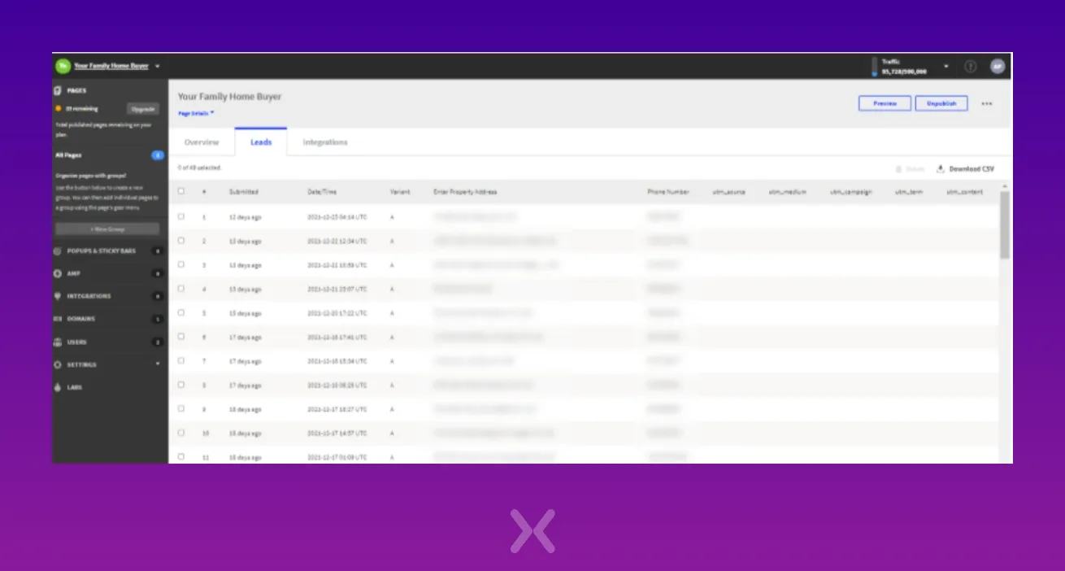This screenshot has height=571, width=1065.
Task: Check the checkbox for lead row 2
Action: coord(181,240)
